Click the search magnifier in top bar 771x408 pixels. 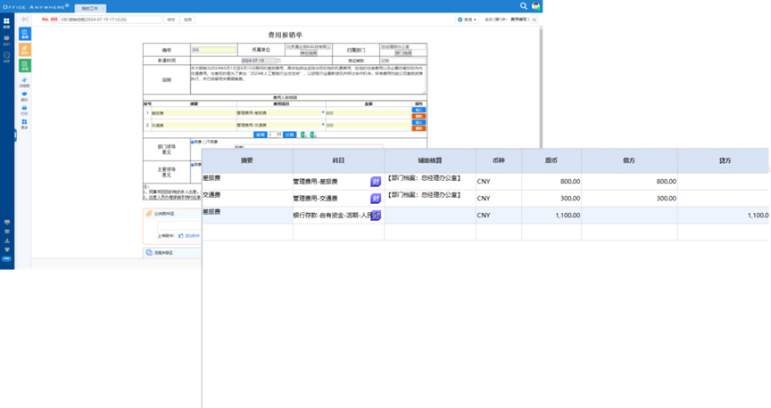tap(524, 6)
